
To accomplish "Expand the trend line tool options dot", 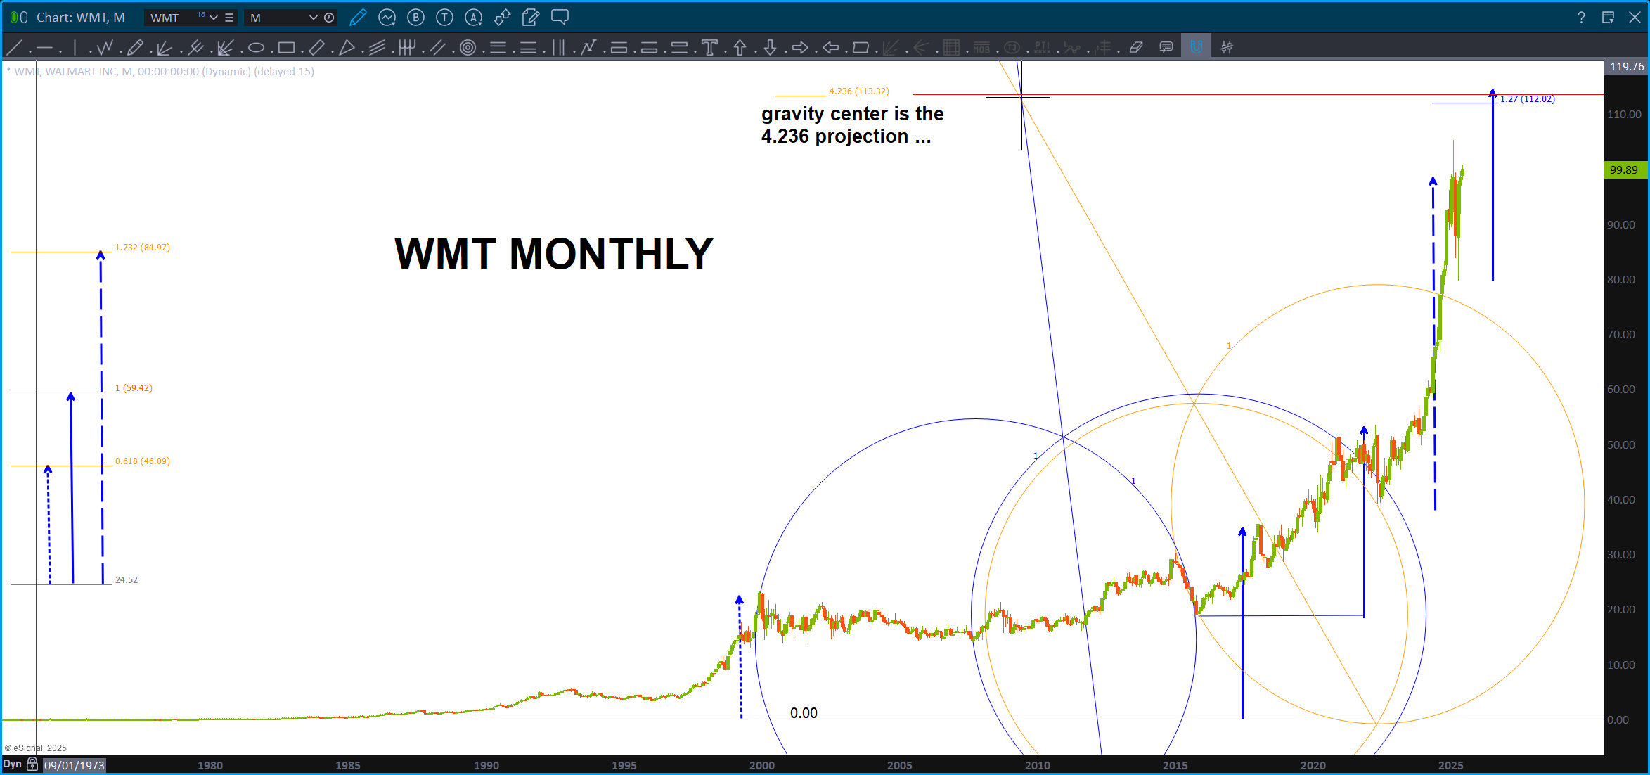I will tap(30, 52).
